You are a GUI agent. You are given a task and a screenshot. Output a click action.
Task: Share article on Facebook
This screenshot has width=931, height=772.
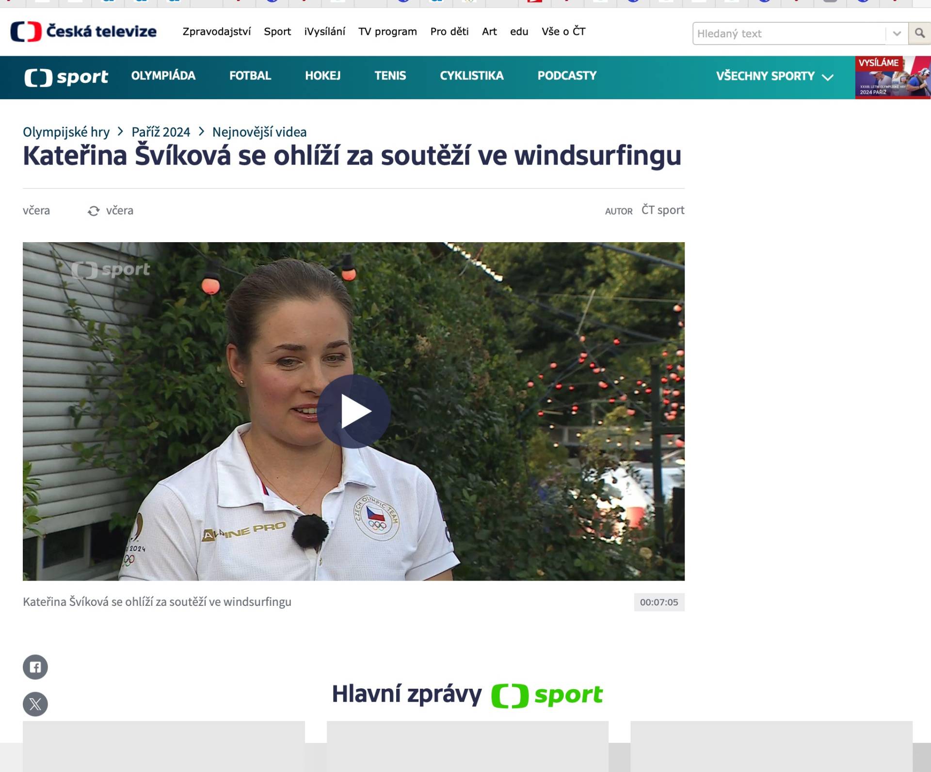tap(35, 667)
